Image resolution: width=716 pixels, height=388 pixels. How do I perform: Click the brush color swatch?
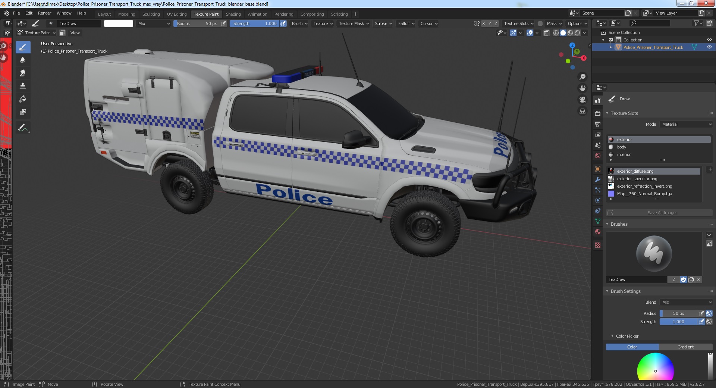pyautogui.click(x=118, y=24)
